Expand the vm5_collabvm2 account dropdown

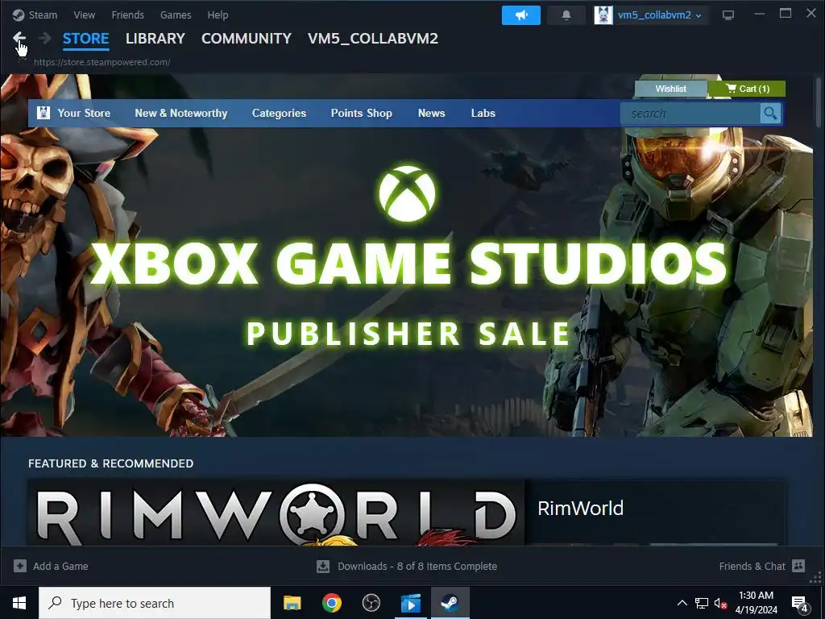699,16
